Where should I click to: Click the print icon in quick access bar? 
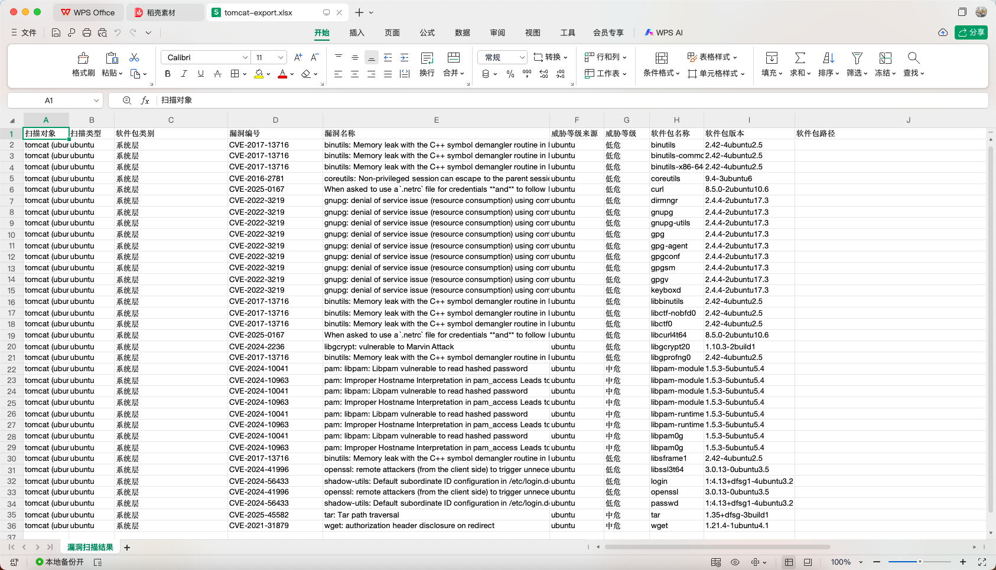click(87, 33)
